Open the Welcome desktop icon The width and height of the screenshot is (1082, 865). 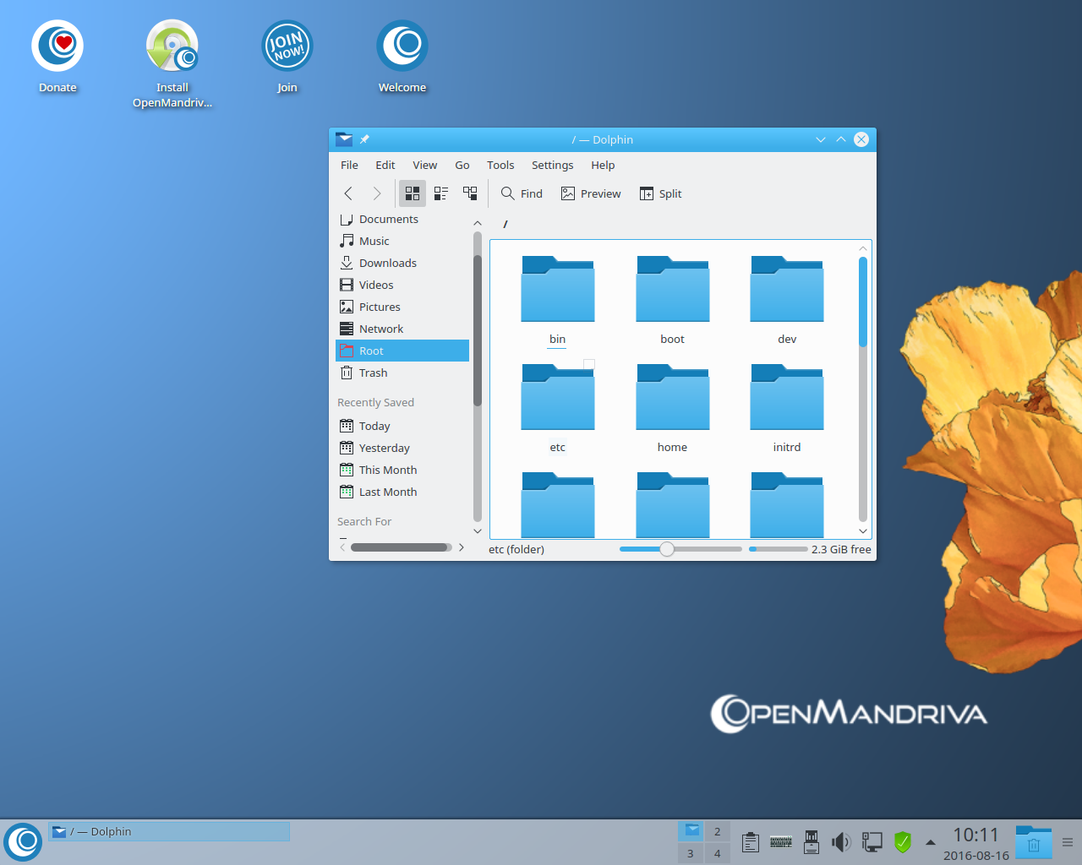coord(402,57)
